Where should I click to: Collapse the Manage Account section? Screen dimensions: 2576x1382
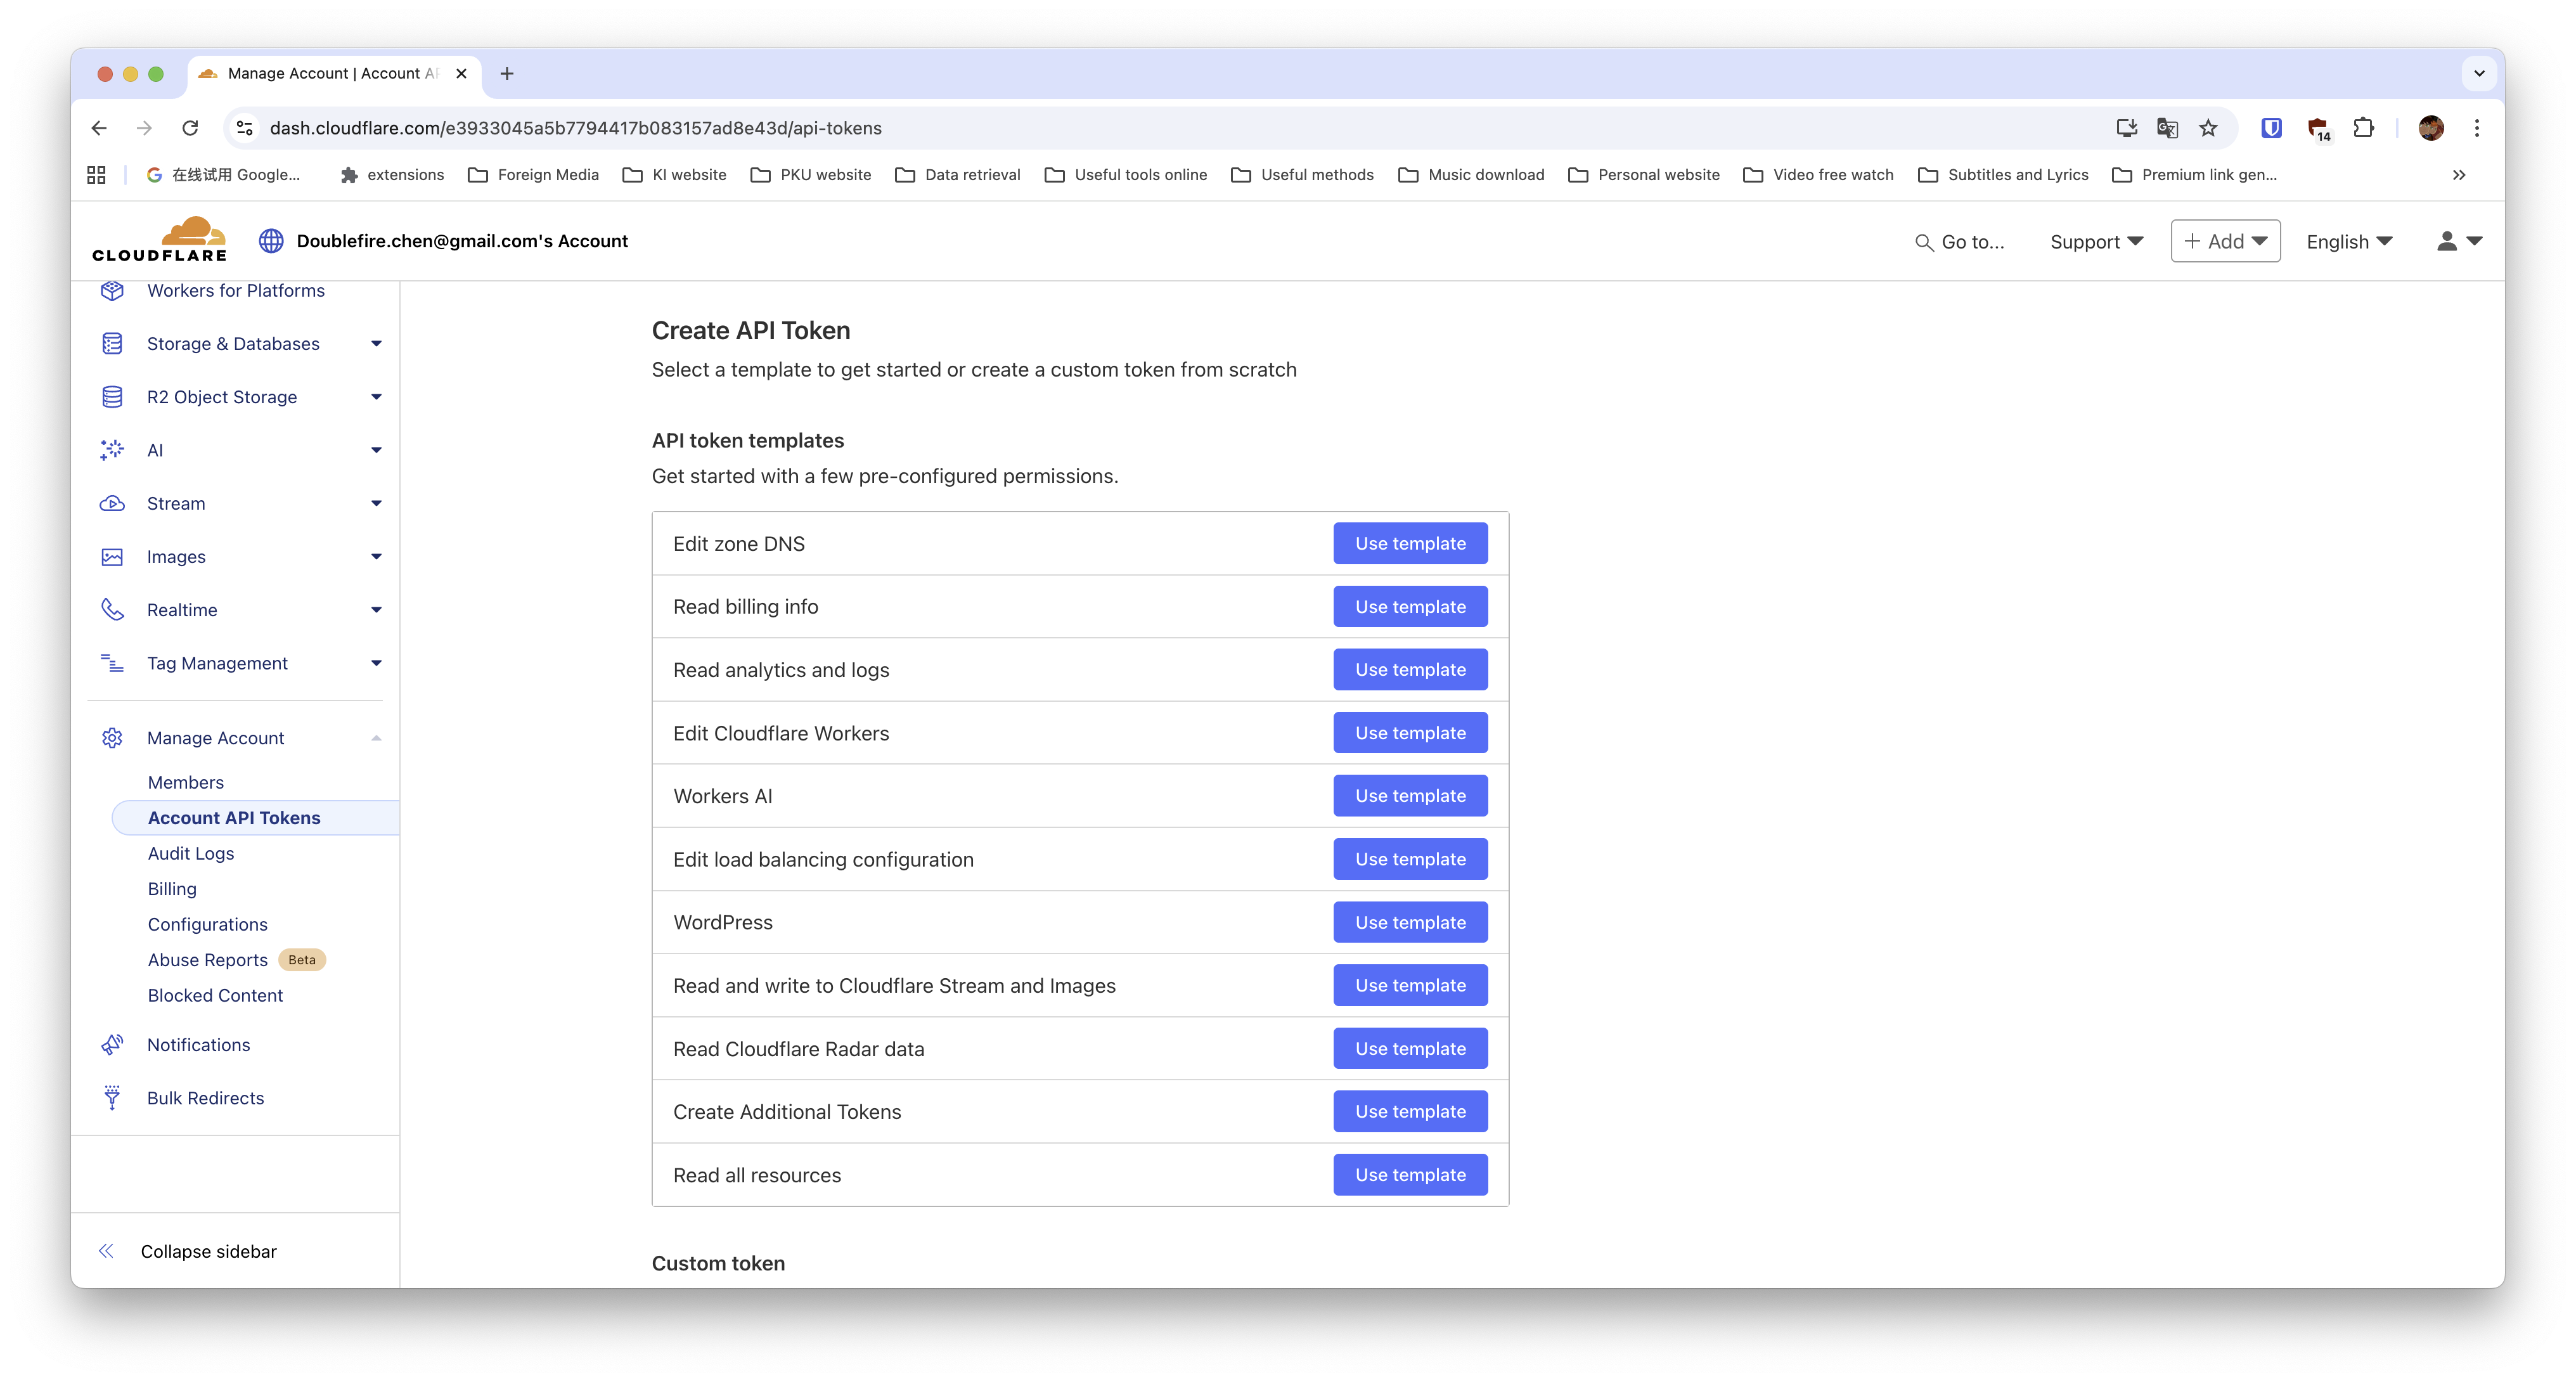(376, 738)
